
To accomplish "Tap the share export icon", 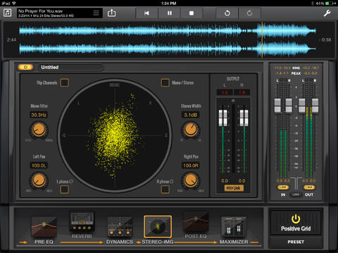I will 111,13.
